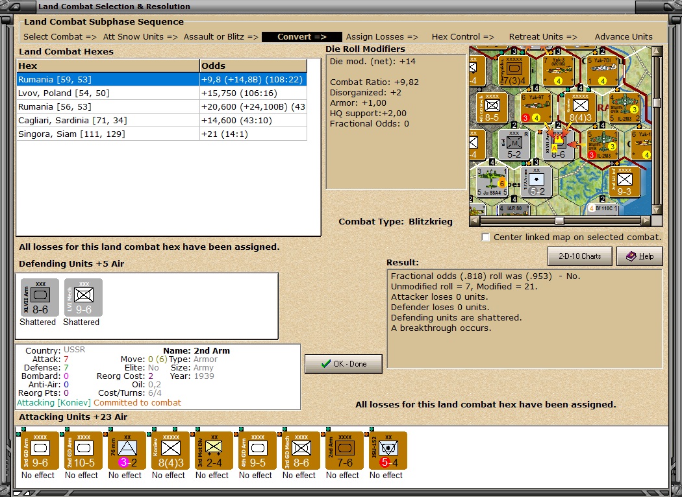Screen dimensions: 682x497
Task: Click Retreat Units subphase step
Action: click(x=543, y=37)
